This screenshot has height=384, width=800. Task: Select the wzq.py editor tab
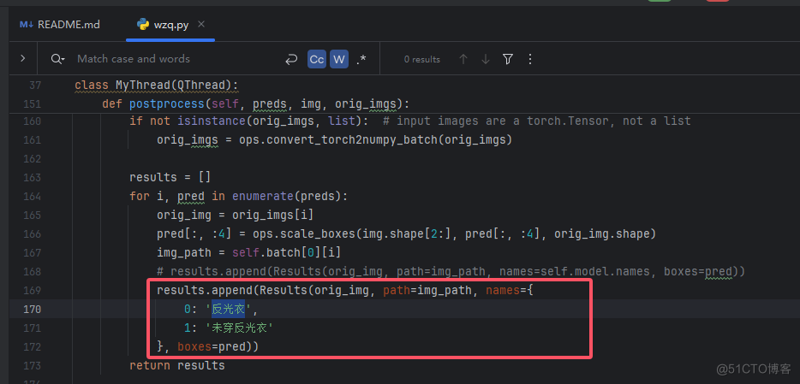point(170,24)
